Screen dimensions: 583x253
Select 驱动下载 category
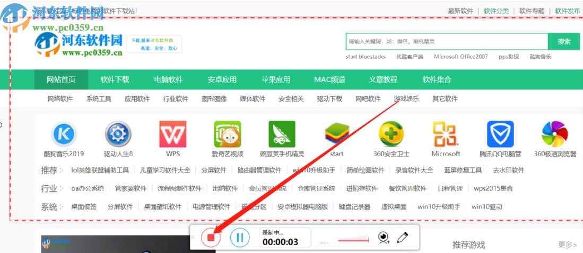(329, 98)
